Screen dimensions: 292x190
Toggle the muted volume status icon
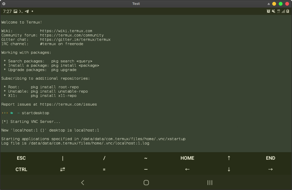click(x=273, y=11)
